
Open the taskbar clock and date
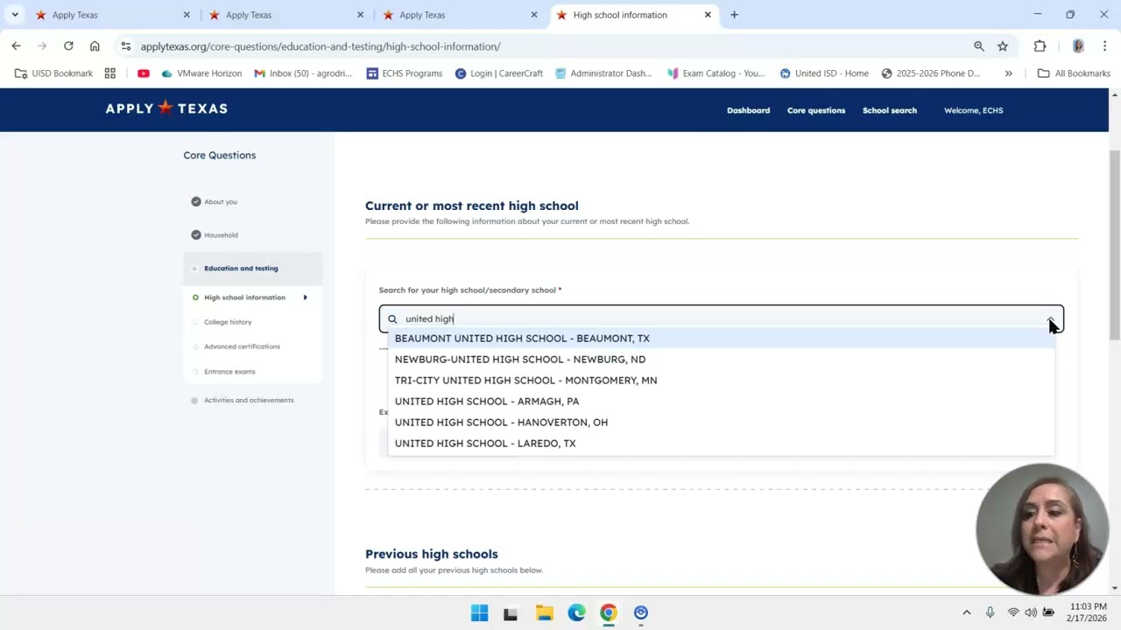[x=1086, y=612]
